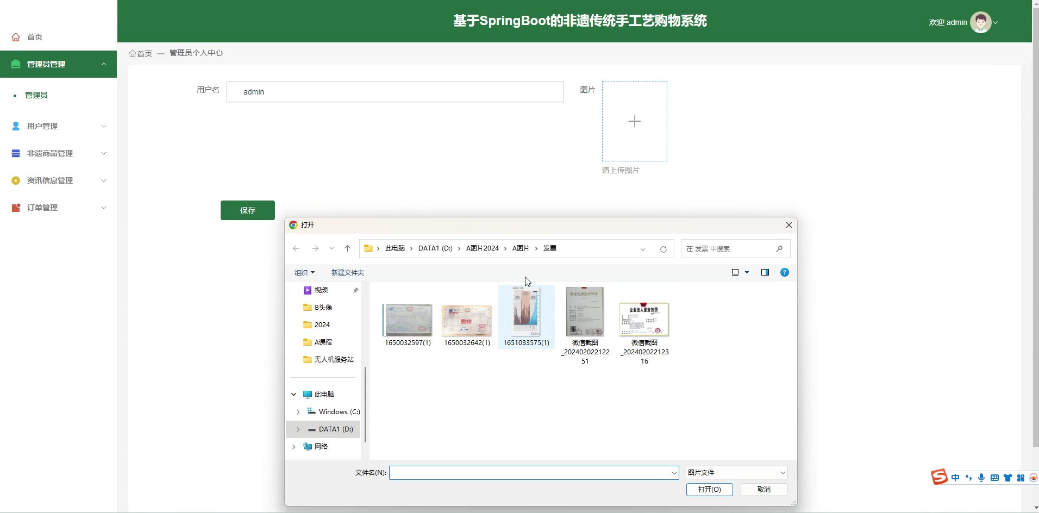
Task: Click the refresh icon beside address bar
Action: pyautogui.click(x=663, y=249)
